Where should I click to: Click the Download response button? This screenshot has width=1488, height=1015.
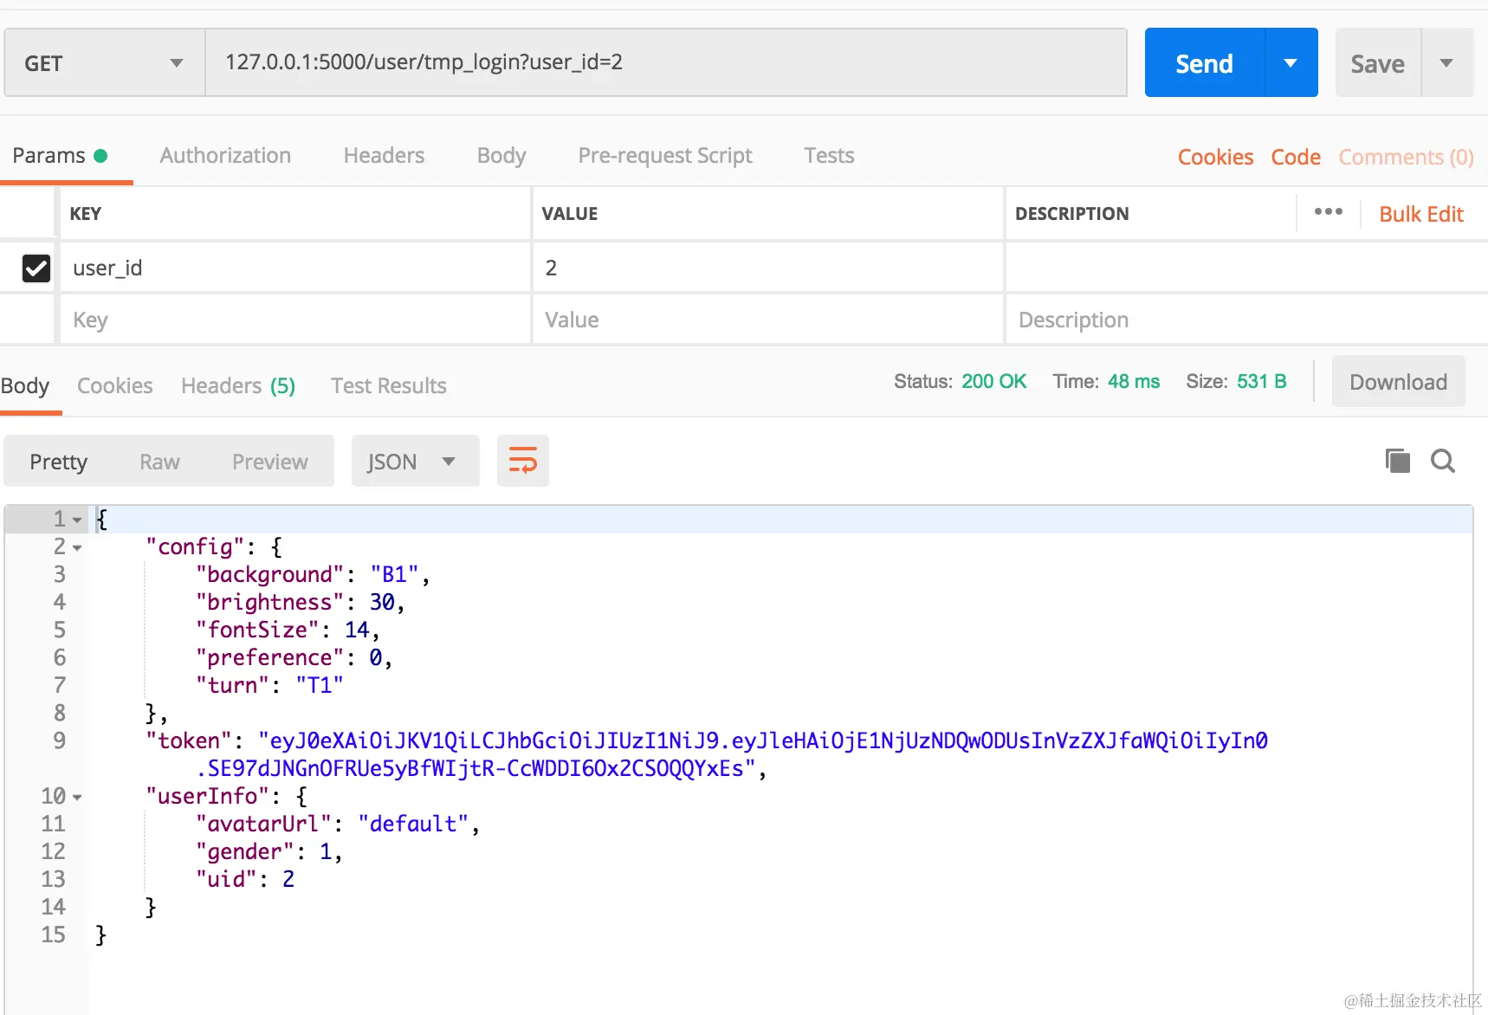point(1398,382)
